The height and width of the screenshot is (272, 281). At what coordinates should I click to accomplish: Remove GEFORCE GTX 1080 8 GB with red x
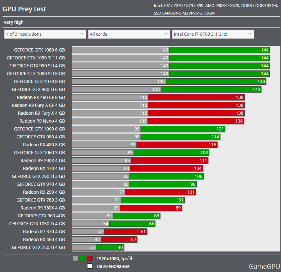[68, 50]
